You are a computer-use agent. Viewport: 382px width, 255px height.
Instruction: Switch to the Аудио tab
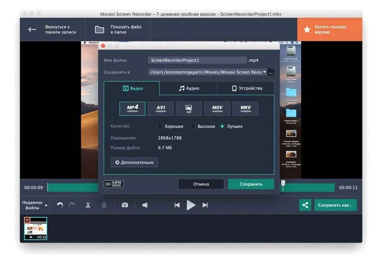pos(188,88)
